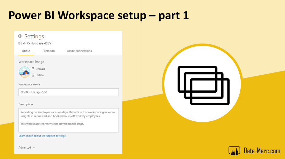Focus the Workspace name input field
Image resolution: width=285 pixels, height=159 pixels.
(x=68, y=92)
